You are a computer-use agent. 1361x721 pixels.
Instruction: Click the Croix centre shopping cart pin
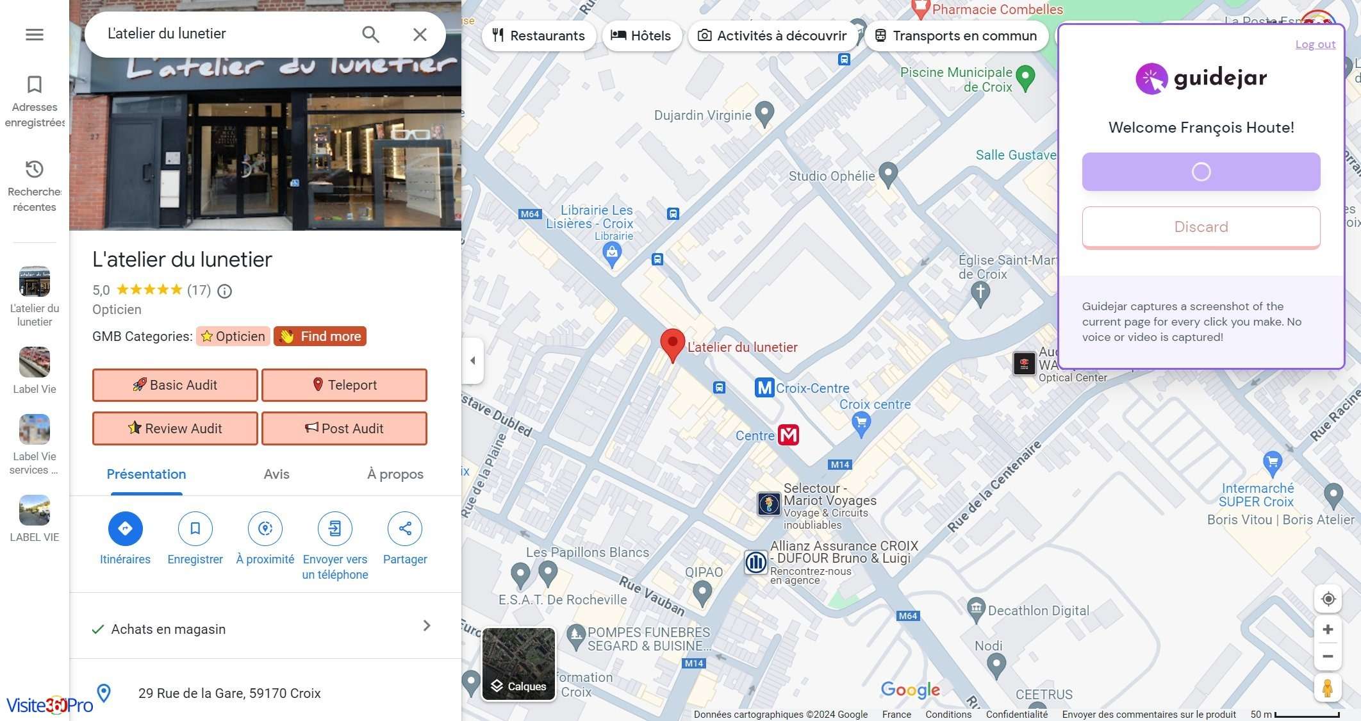[x=861, y=424]
